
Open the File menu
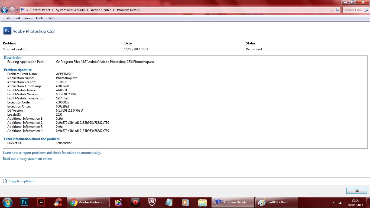click(8, 18)
